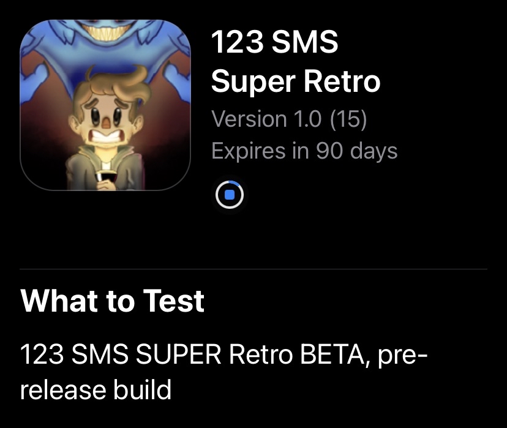
Task: Tap the 123 SMS Super Retro app icon
Action: [105, 105]
